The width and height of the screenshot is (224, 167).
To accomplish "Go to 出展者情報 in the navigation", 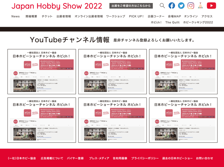I will click(x=64, y=16).
